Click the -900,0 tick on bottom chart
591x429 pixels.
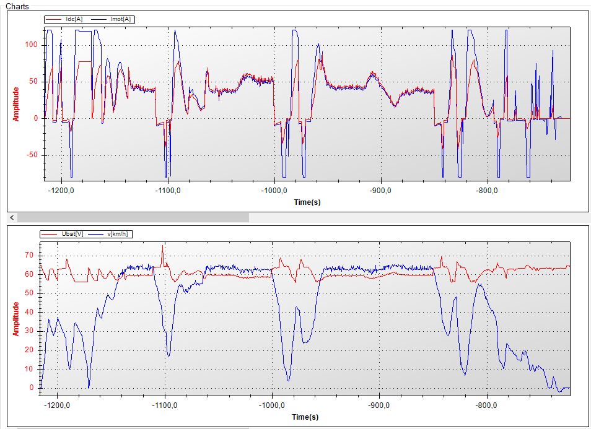tap(379, 405)
